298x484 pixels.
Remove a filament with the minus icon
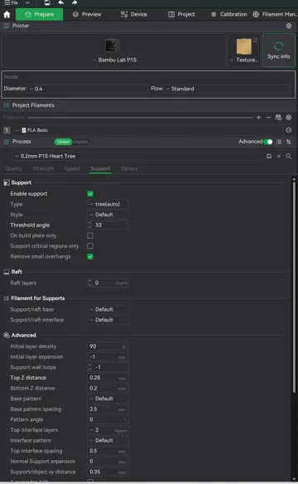pyautogui.click(x=268, y=118)
